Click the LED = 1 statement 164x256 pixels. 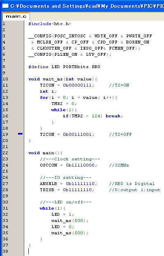(x=62, y=215)
